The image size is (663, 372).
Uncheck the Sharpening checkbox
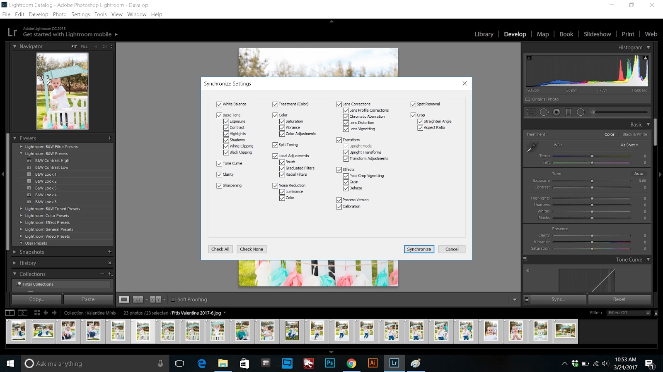(219, 185)
